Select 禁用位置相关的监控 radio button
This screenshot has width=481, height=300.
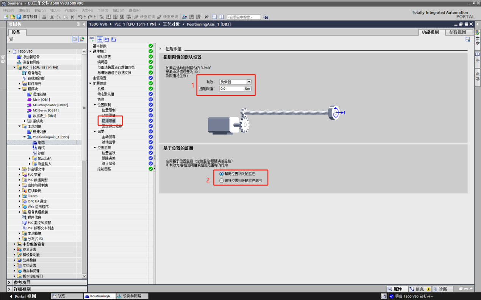click(221, 174)
